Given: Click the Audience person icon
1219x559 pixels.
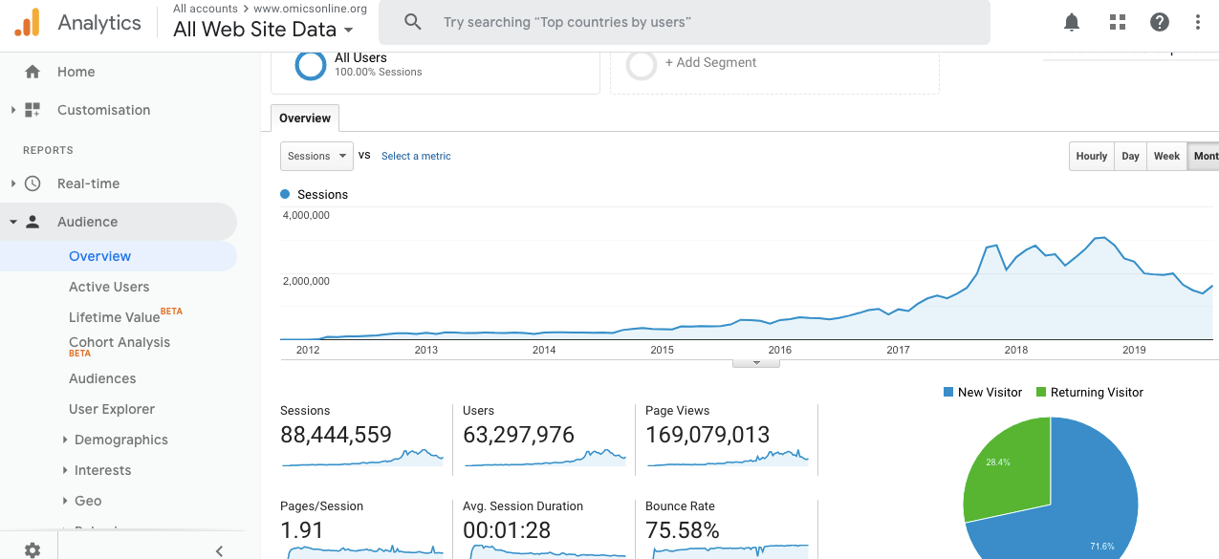Looking at the screenshot, I should pyautogui.click(x=33, y=222).
